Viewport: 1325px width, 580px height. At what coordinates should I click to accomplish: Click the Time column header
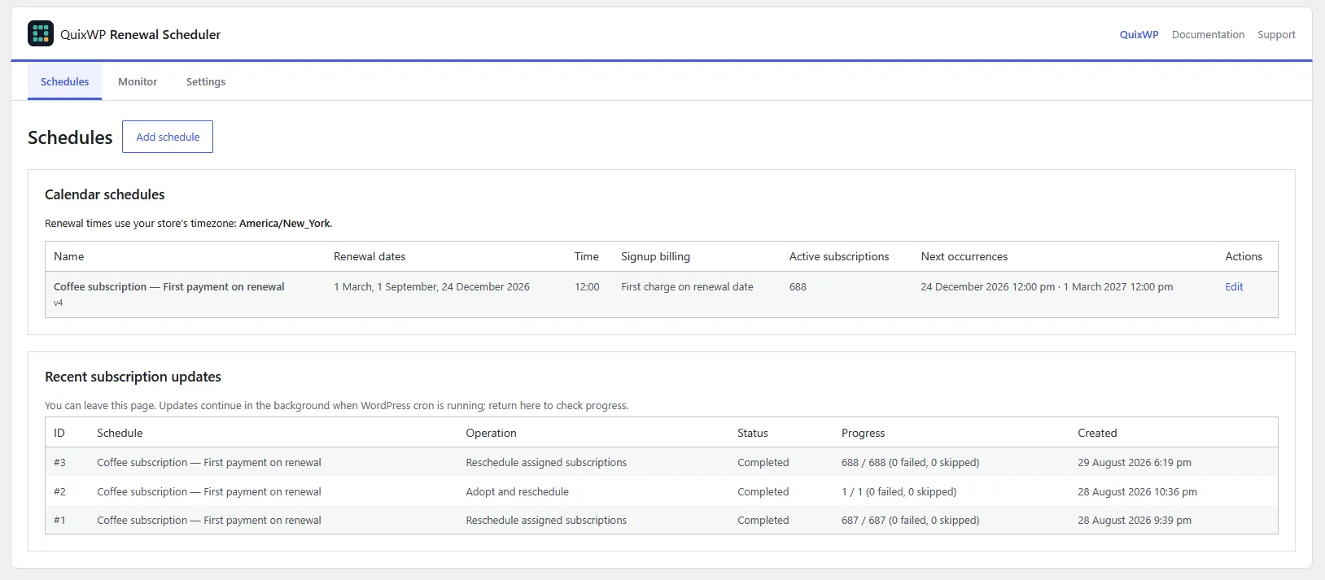coord(586,256)
